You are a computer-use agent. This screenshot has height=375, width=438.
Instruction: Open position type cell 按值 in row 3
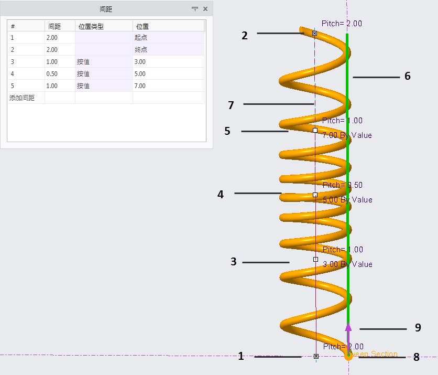pos(104,62)
